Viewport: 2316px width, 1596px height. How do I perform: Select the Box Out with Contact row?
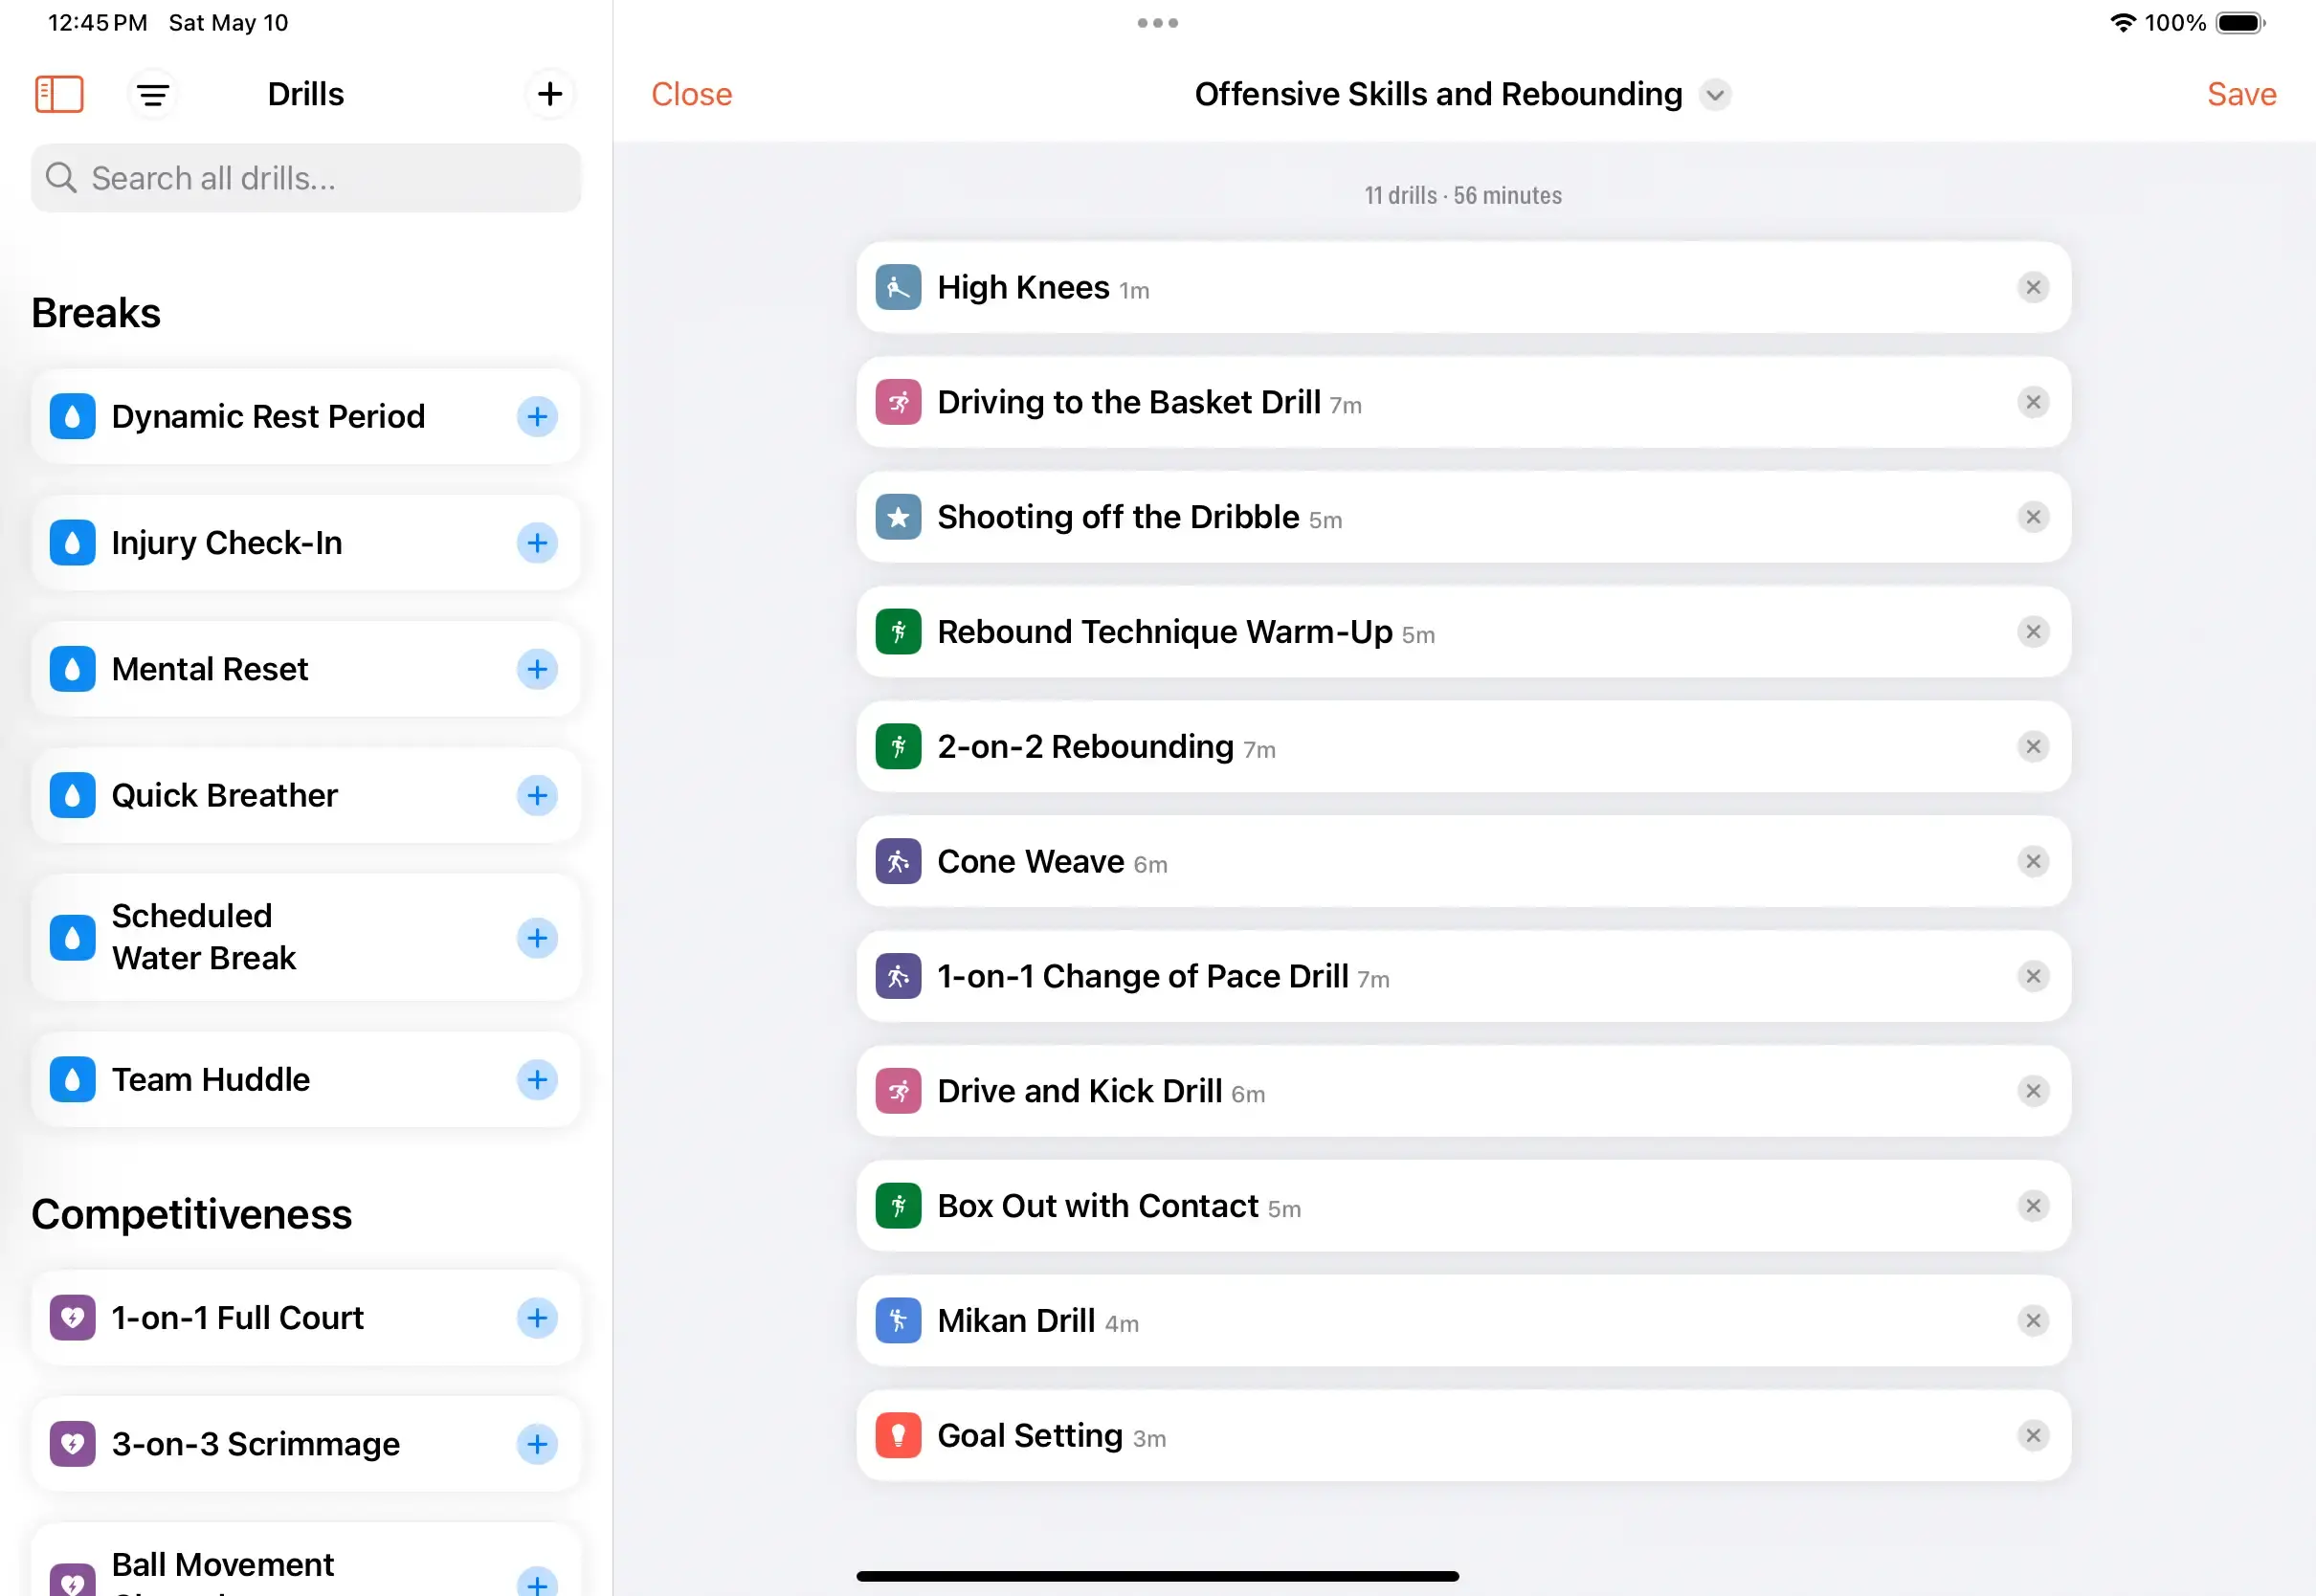1463,1207
